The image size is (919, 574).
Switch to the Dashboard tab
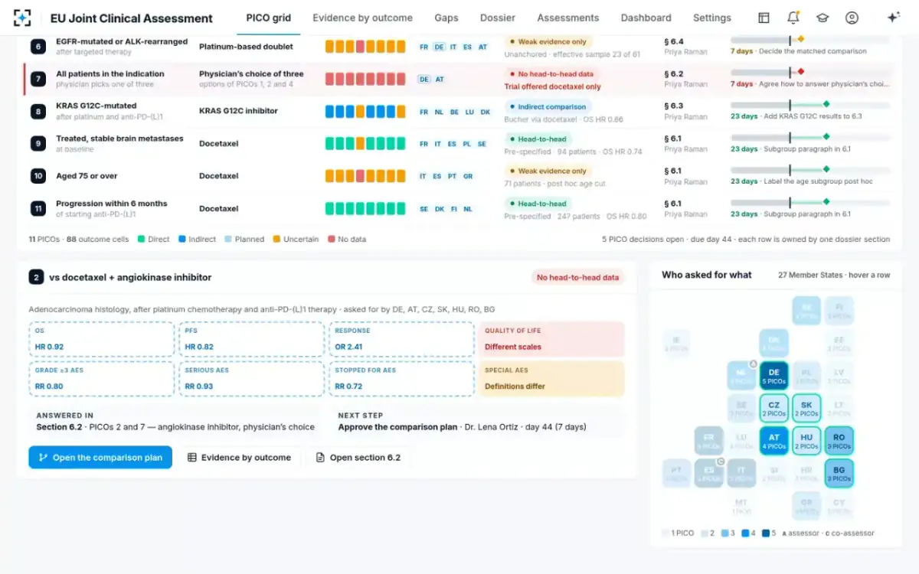646,18
